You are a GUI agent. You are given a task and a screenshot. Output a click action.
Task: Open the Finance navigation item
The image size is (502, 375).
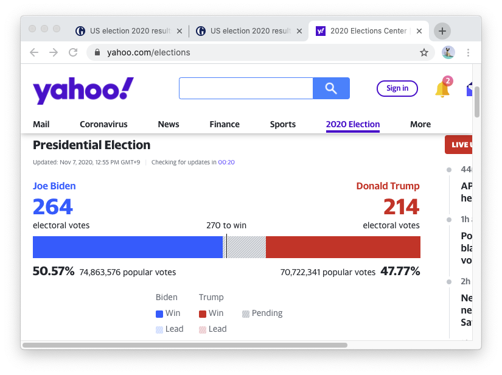[225, 124]
